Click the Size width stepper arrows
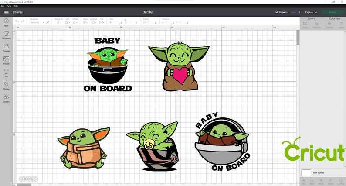Screen dimensions: 346x186 click(x=121, y=23)
